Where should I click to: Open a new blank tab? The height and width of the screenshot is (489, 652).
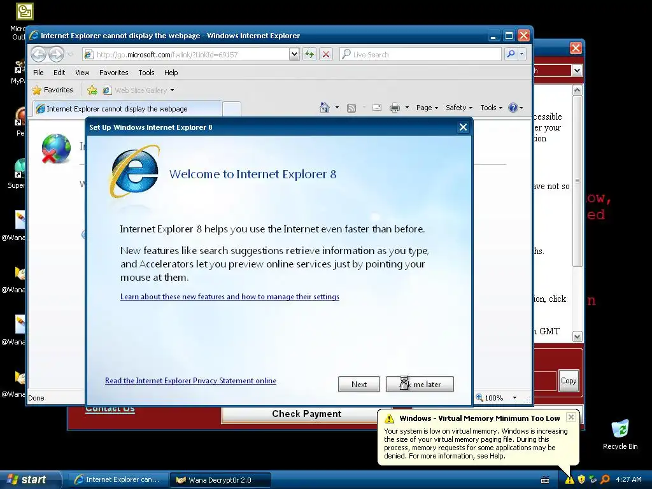[x=232, y=109]
